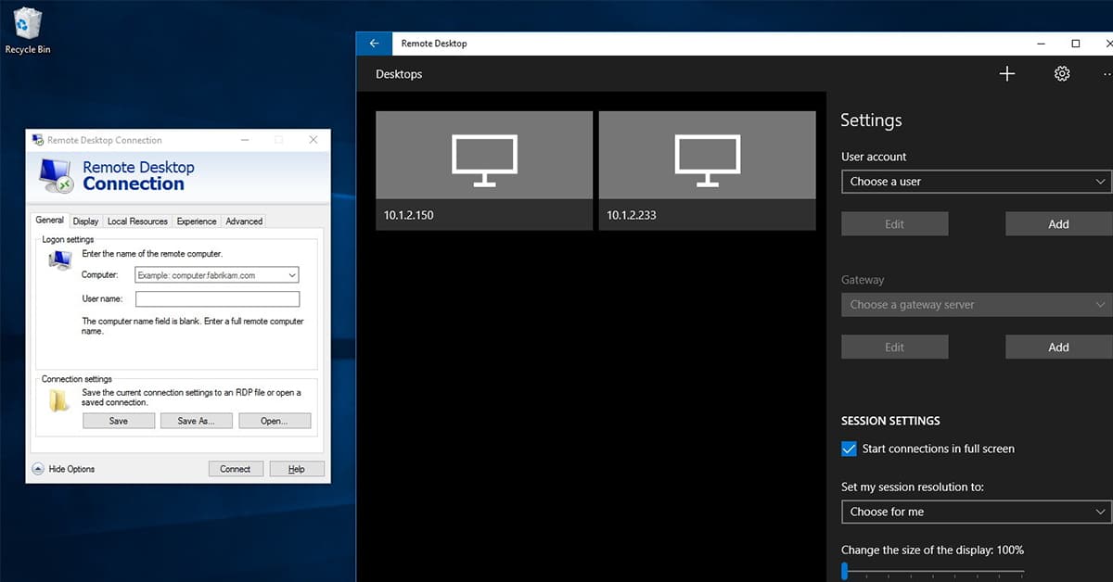Click the Desktops header label
Screen dimensions: 1113x582
point(399,74)
